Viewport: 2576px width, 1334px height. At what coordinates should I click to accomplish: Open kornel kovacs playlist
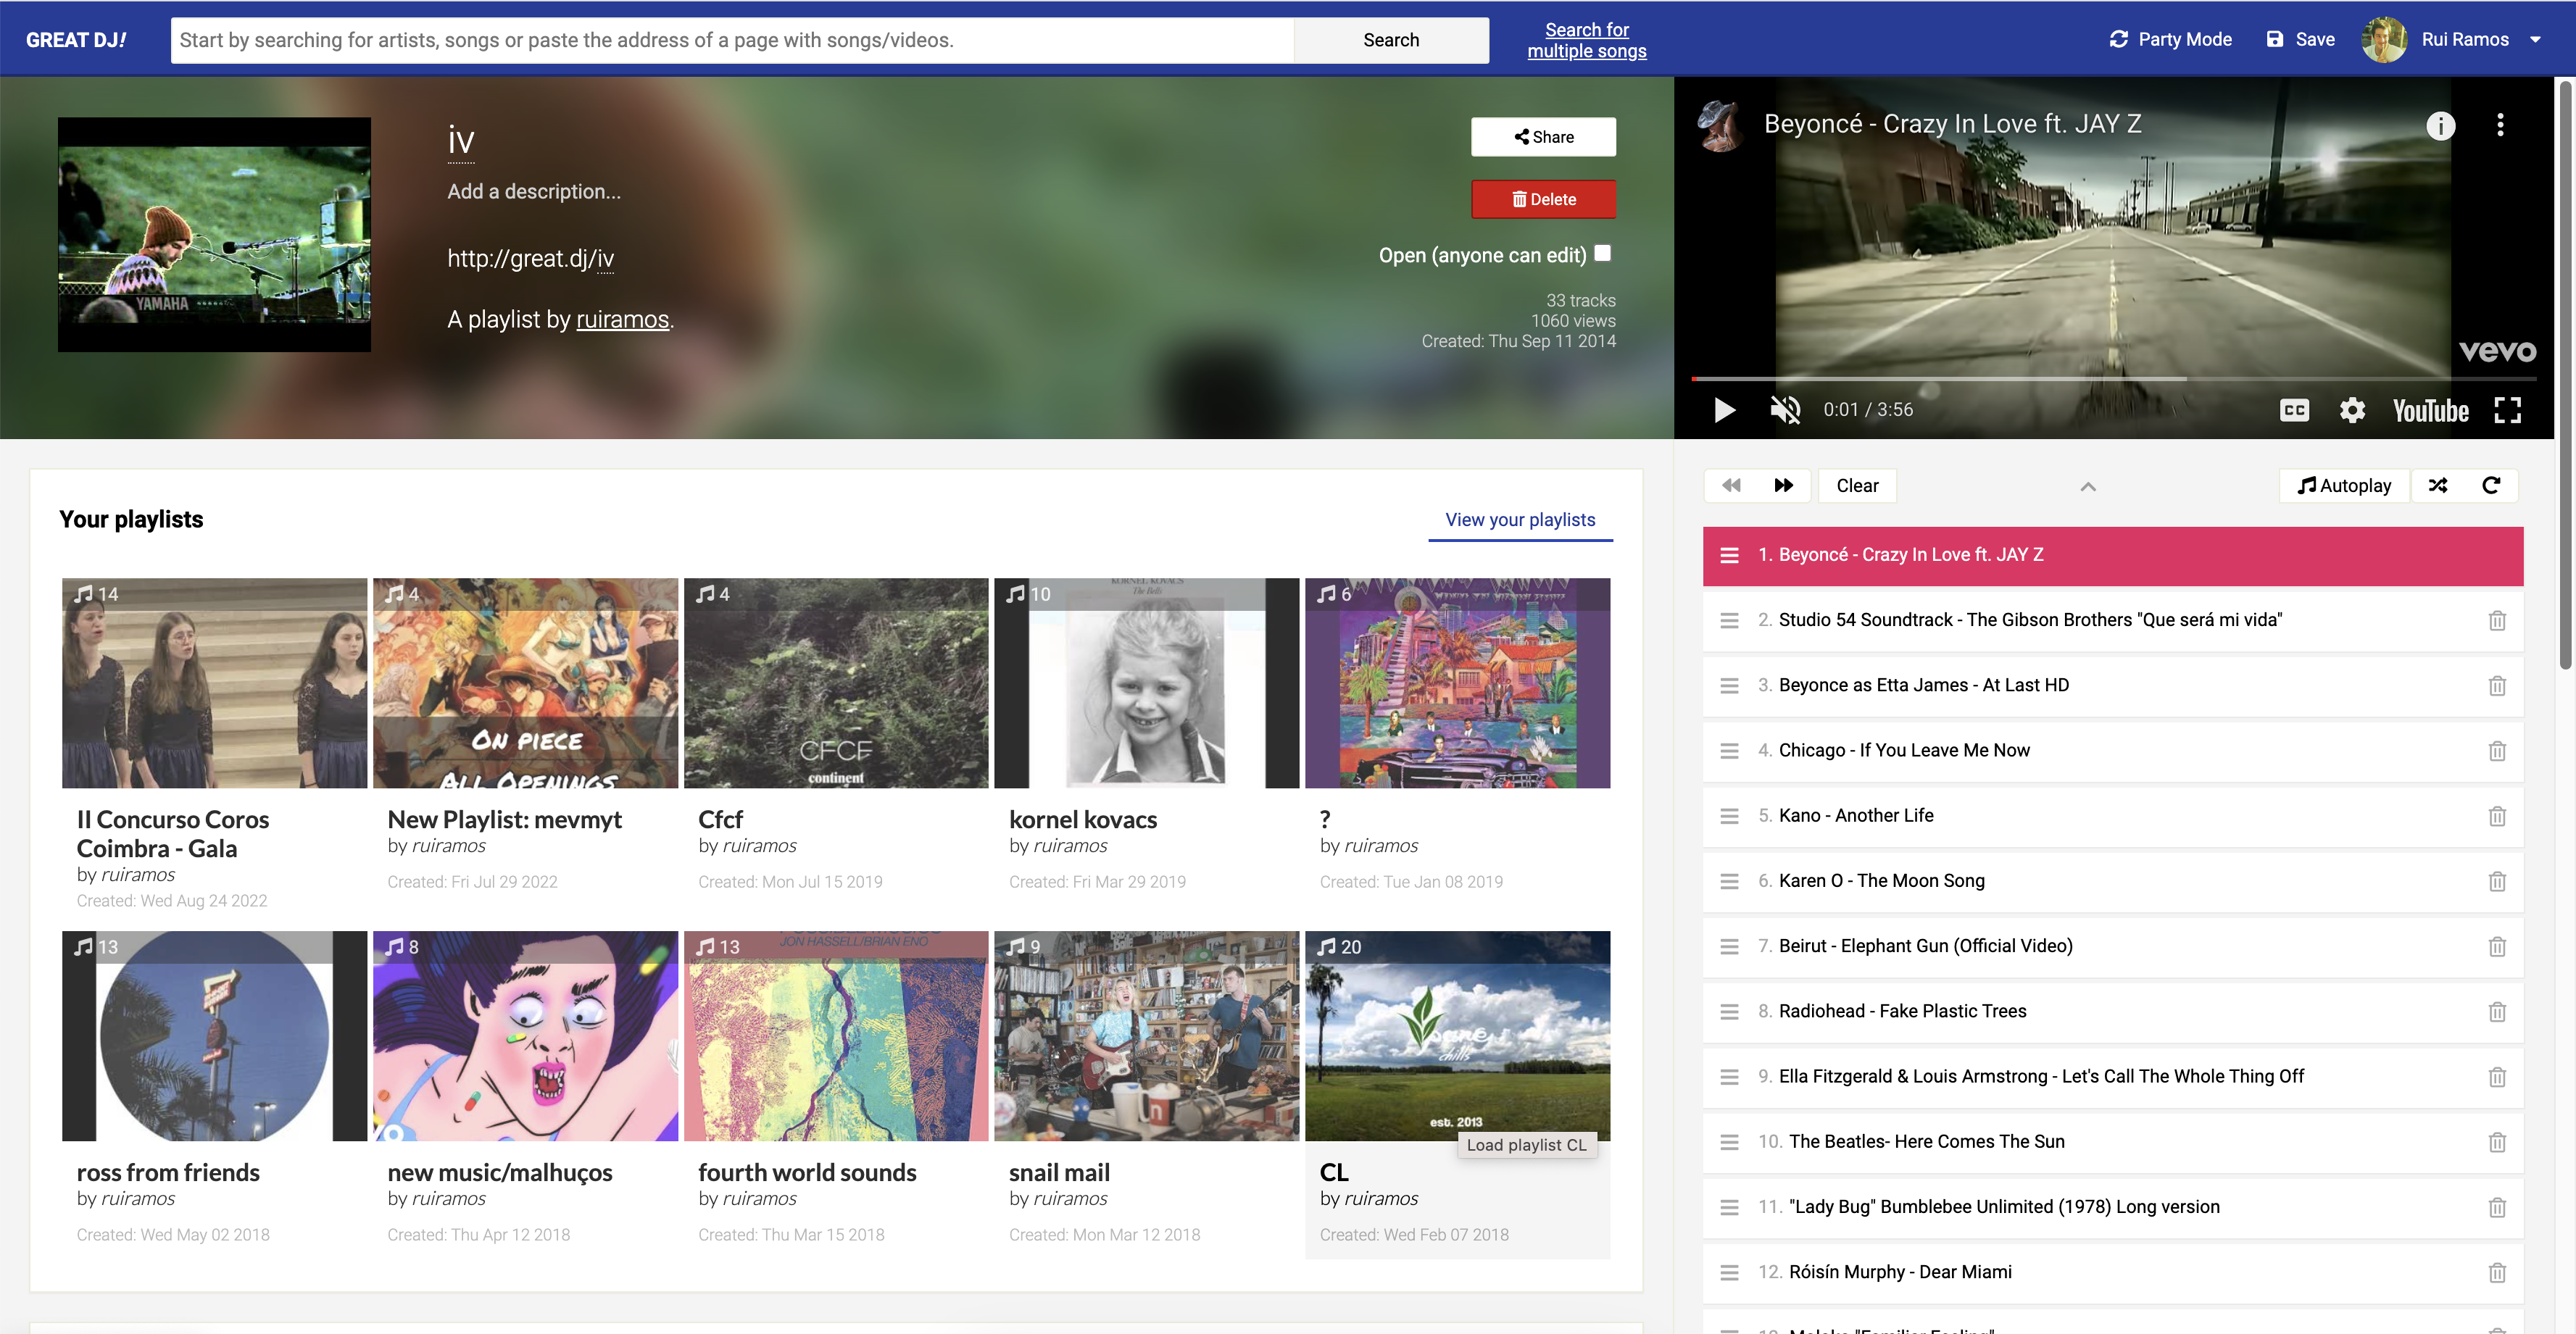[x=1146, y=683]
